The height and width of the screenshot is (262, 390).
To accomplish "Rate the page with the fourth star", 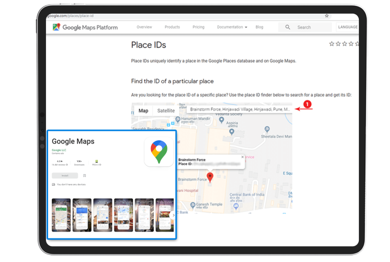I will (351, 44).
